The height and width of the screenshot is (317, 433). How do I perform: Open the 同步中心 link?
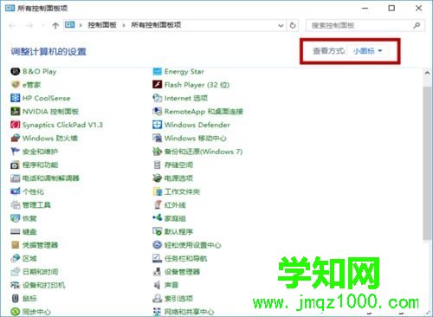pyautogui.click(x=36, y=312)
